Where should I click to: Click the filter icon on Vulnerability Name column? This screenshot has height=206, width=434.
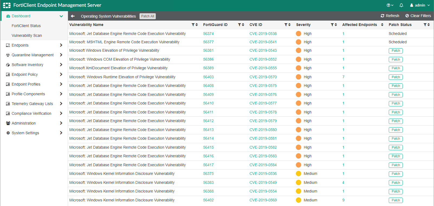coord(193,25)
